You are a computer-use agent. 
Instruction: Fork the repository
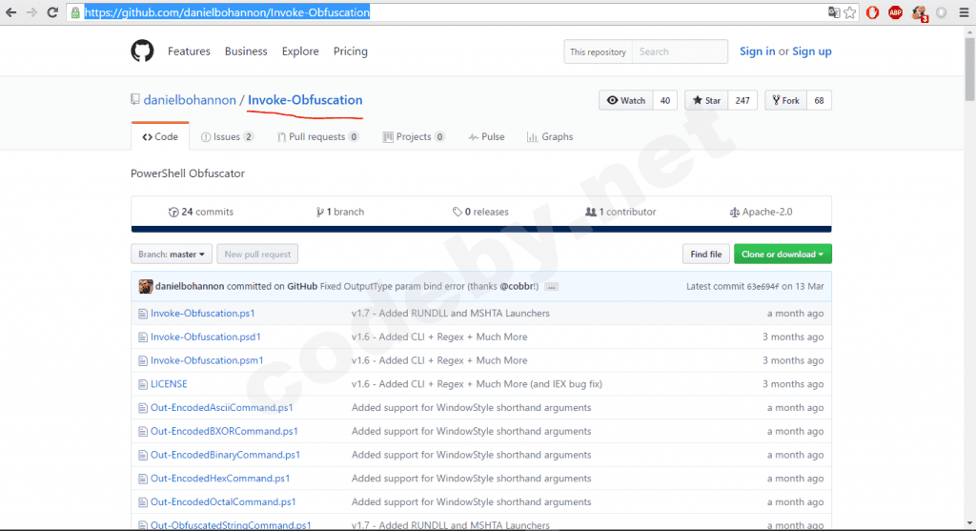[x=785, y=100]
